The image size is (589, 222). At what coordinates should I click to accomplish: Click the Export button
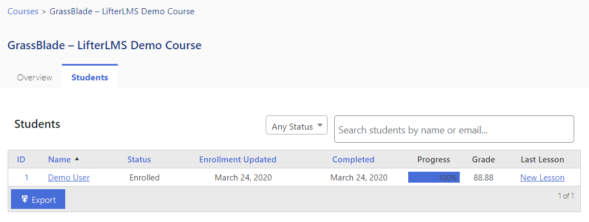coord(38,199)
